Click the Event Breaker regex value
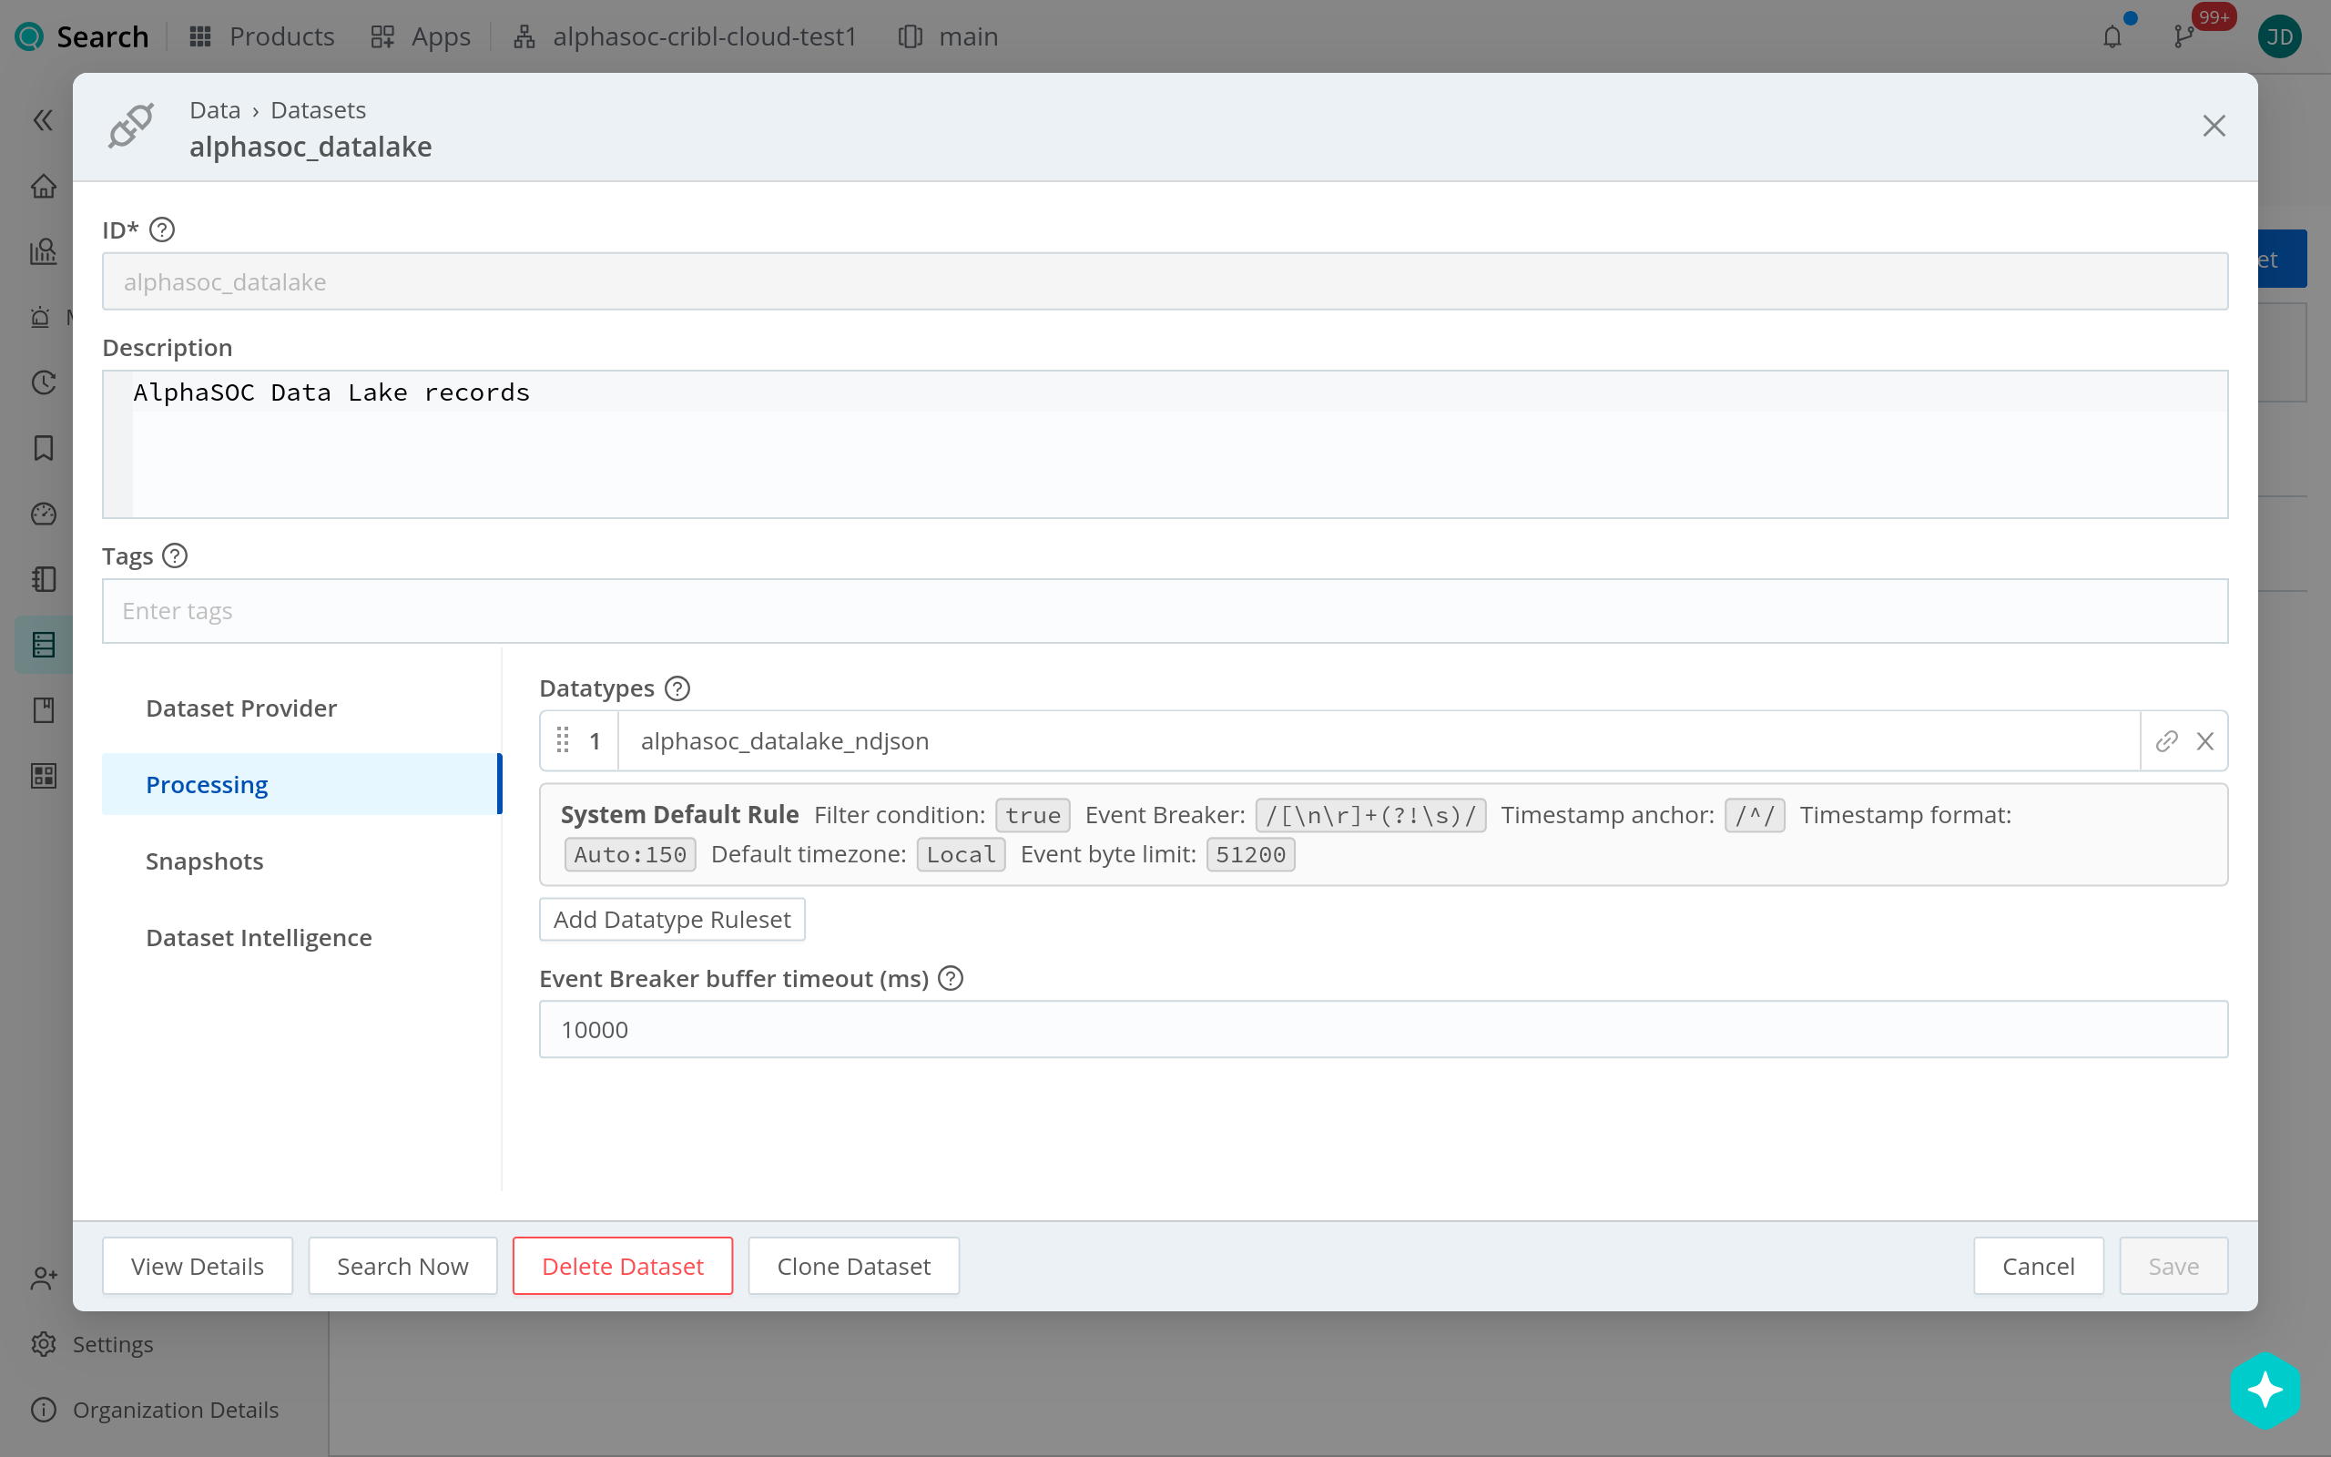The width and height of the screenshot is (2331, 1457). point(1369,815)
